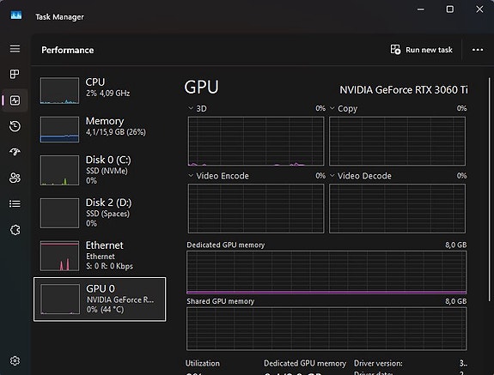View Disk 0 (C:) performance
This screenshot has width=494, height=375.
click(x=100, y=170)
